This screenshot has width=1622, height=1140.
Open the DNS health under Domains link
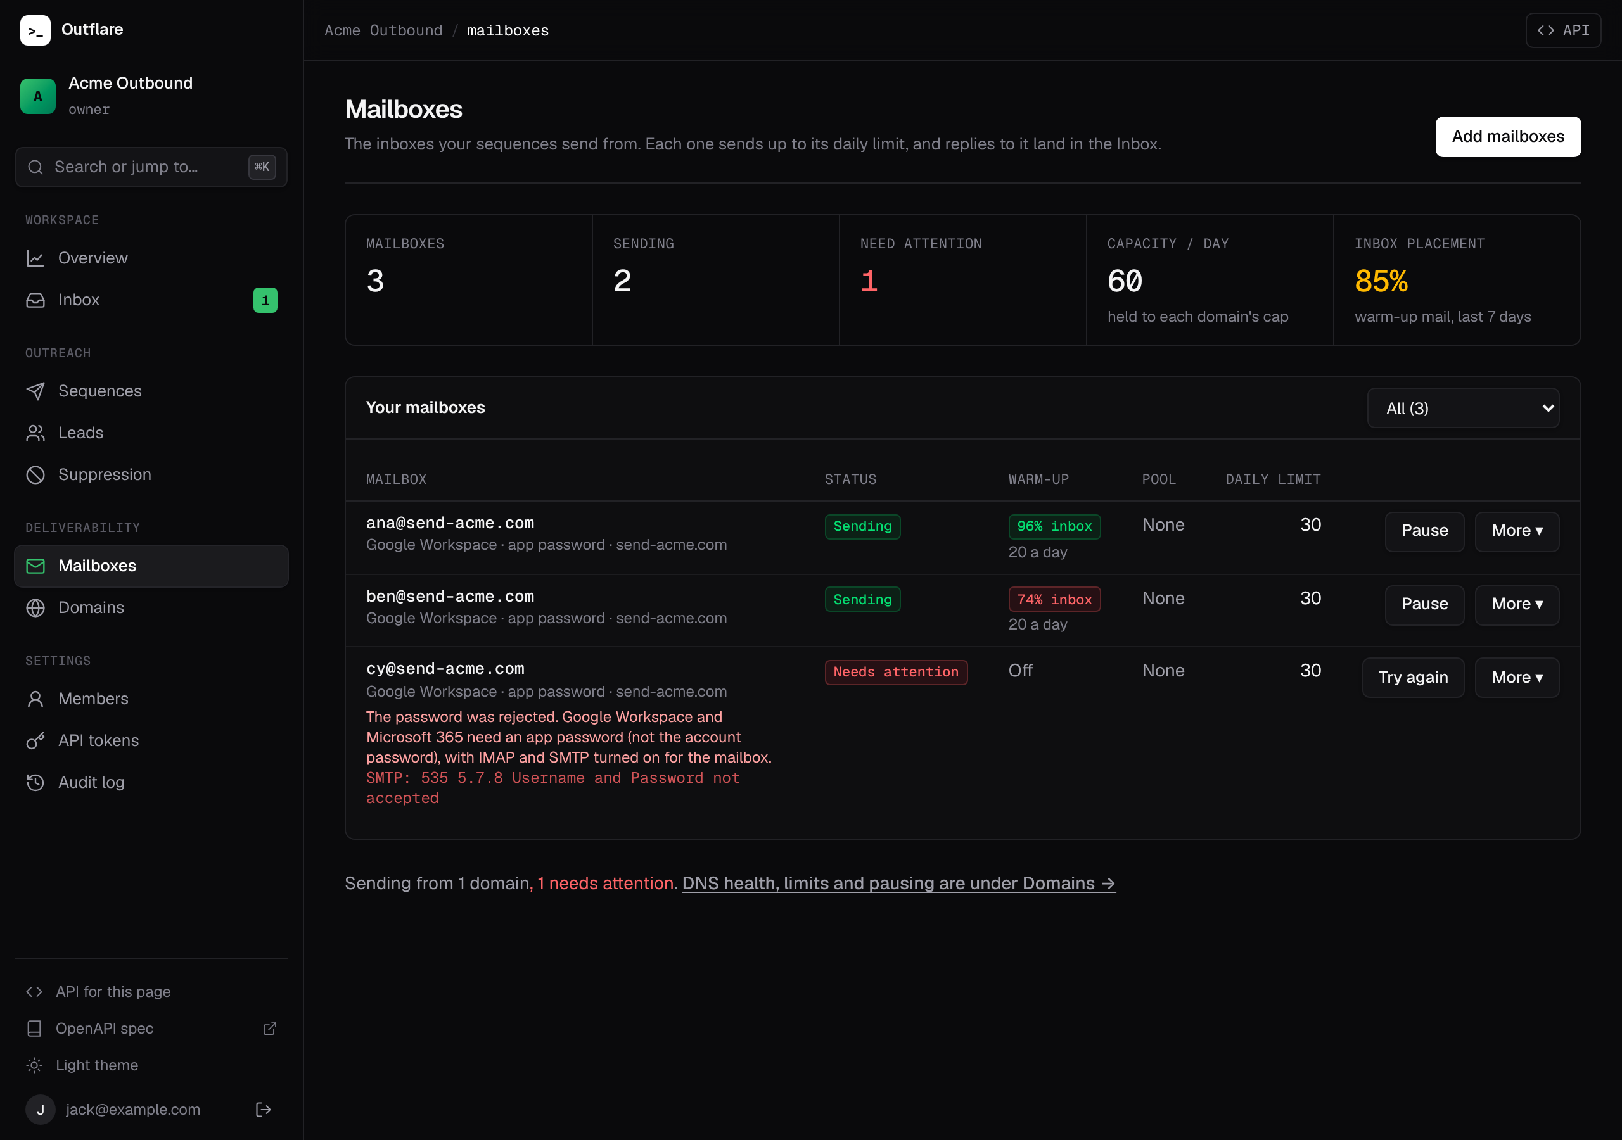coord(898,883)
